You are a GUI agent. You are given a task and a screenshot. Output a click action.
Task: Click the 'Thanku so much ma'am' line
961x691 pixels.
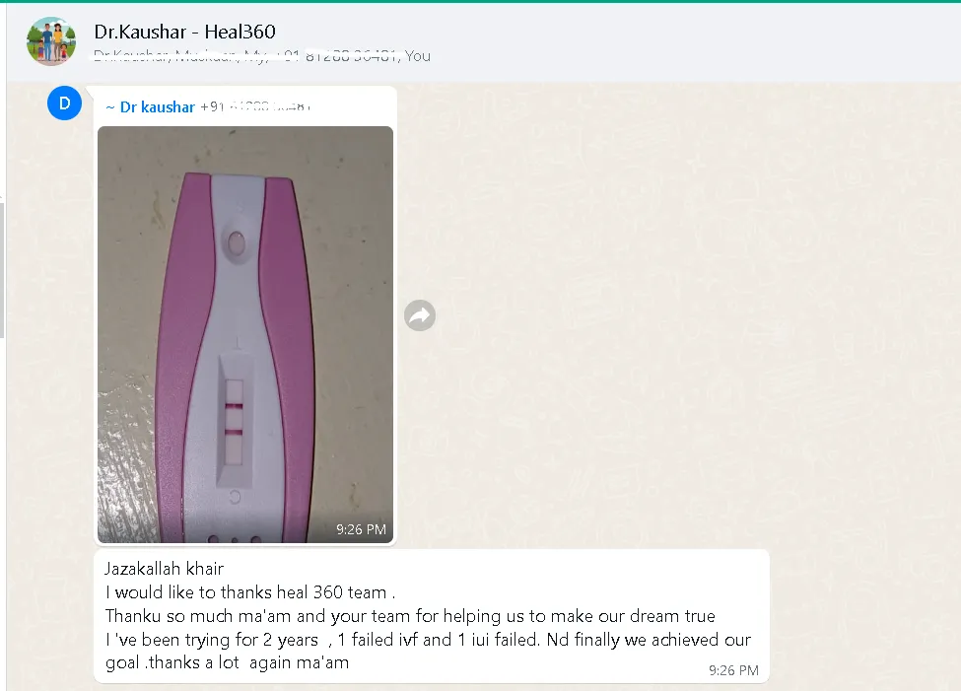[x=410, y=615]
